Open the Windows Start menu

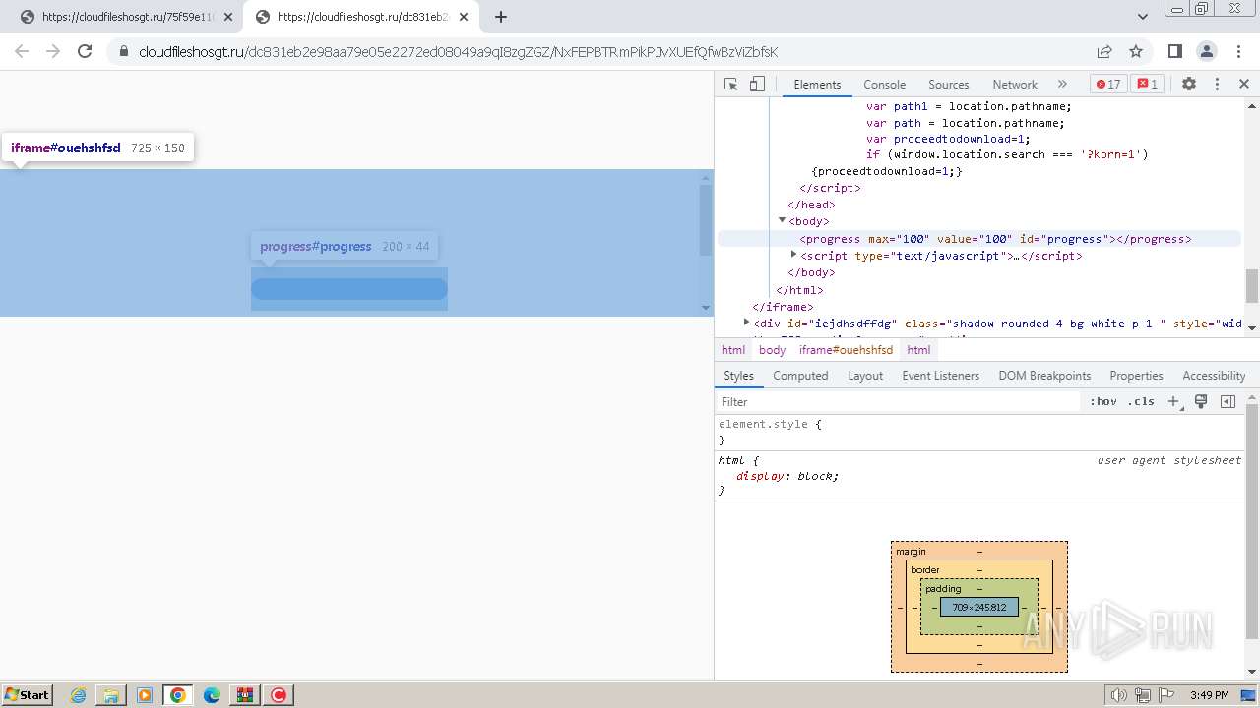[27, 694]
